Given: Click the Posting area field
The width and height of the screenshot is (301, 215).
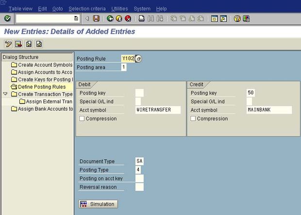Looking at the screenshot, I should coord(124,67).
